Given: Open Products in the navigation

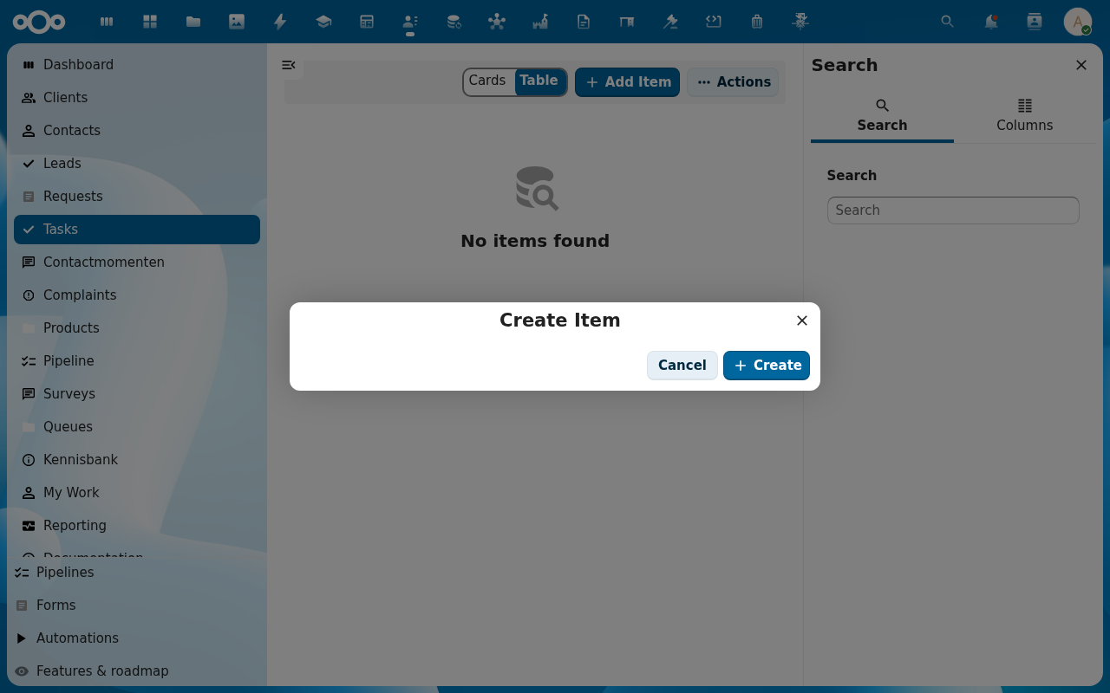Looking at the screenshot, I should (137, 328).
